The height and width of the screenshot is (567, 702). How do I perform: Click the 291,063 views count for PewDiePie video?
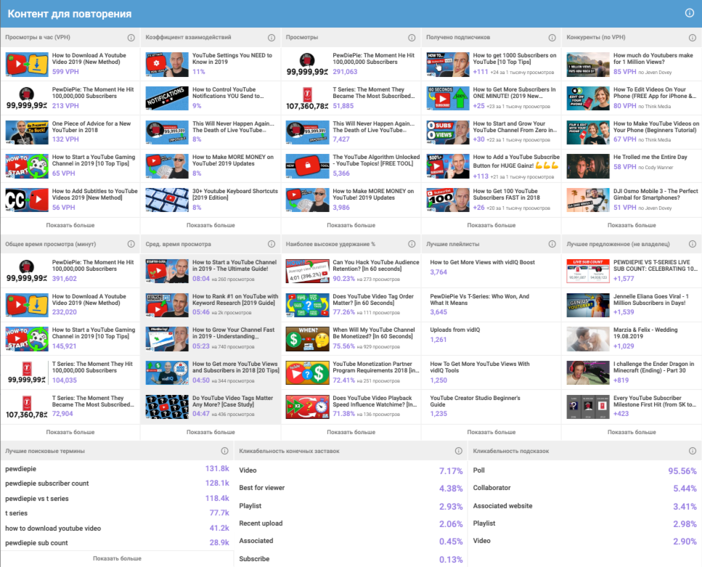pyautogui.click(x=345, y=72)
